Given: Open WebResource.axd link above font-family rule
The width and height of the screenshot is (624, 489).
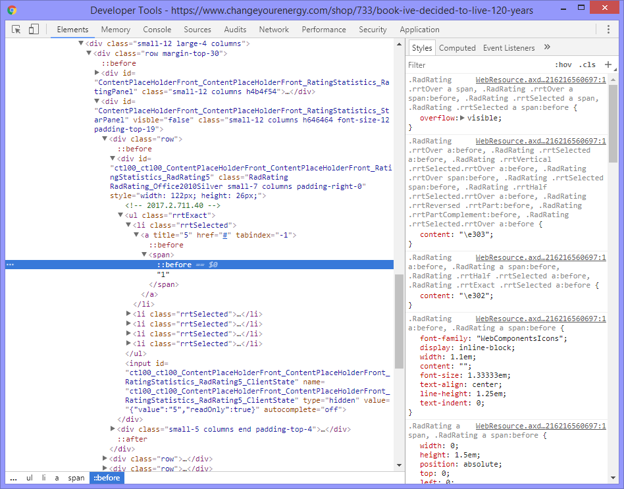Looking at the screenshot, I should pos(540,319).
